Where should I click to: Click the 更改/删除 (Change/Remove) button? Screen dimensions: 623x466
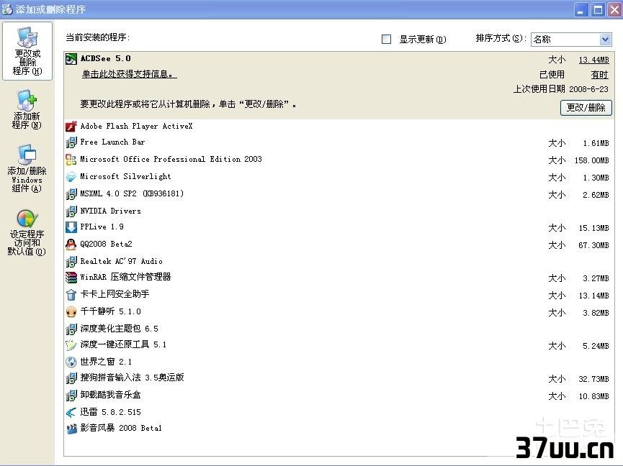coord(586,107)
